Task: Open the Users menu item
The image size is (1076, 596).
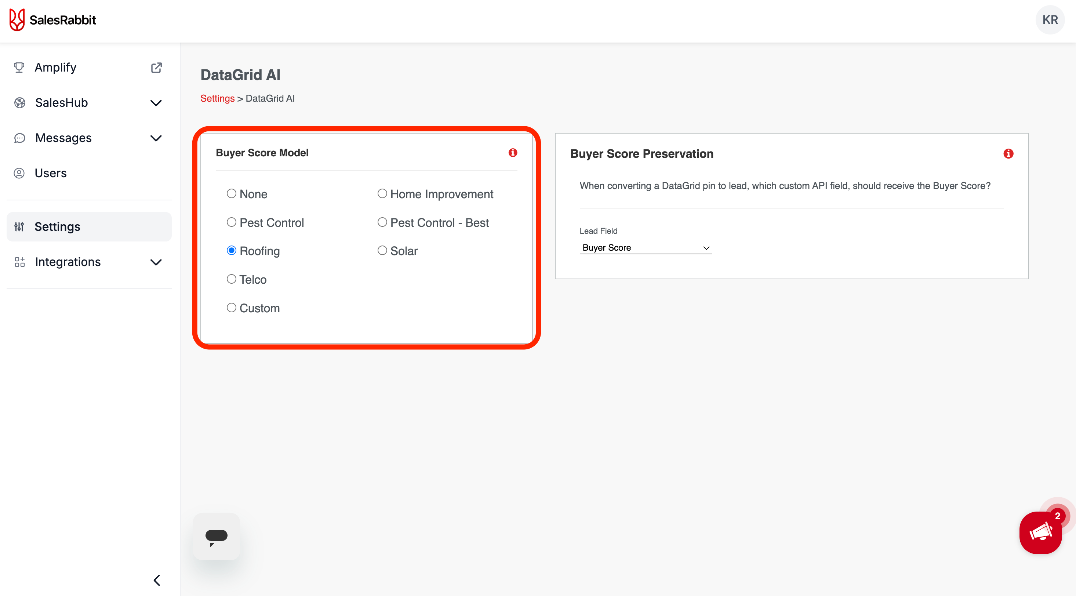Action: coord(51,173)
